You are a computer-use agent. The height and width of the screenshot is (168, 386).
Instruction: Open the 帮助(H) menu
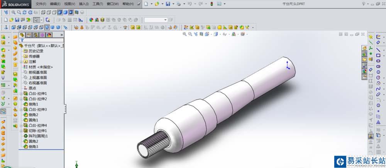(128, 4)
